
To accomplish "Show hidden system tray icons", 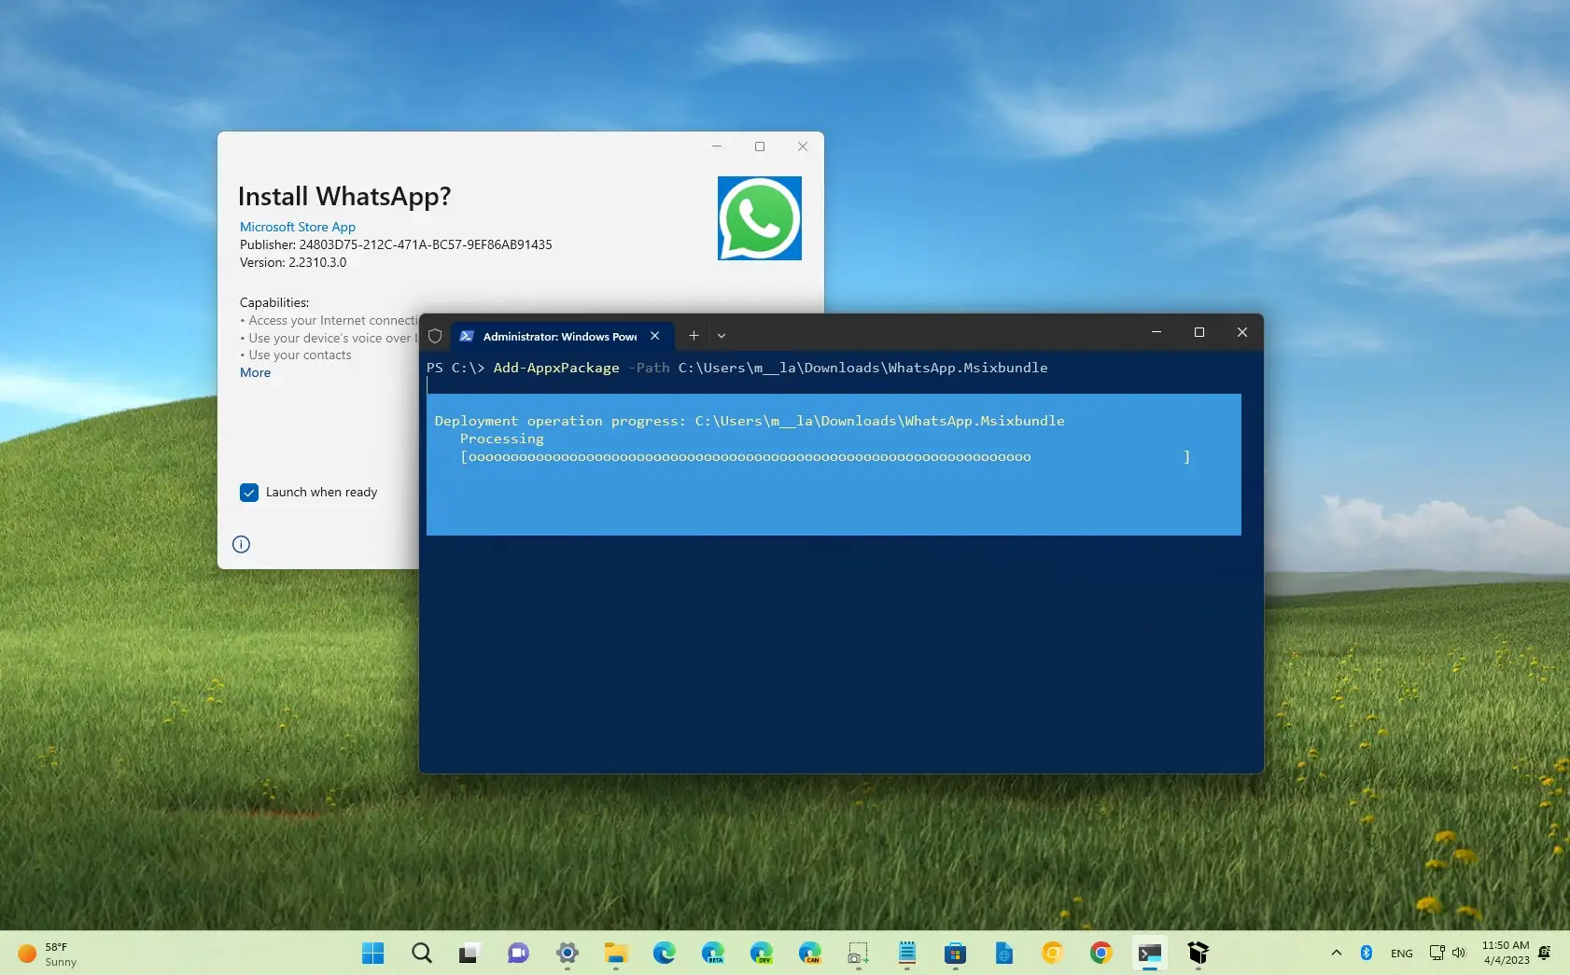I will [x=1337, y=953].
